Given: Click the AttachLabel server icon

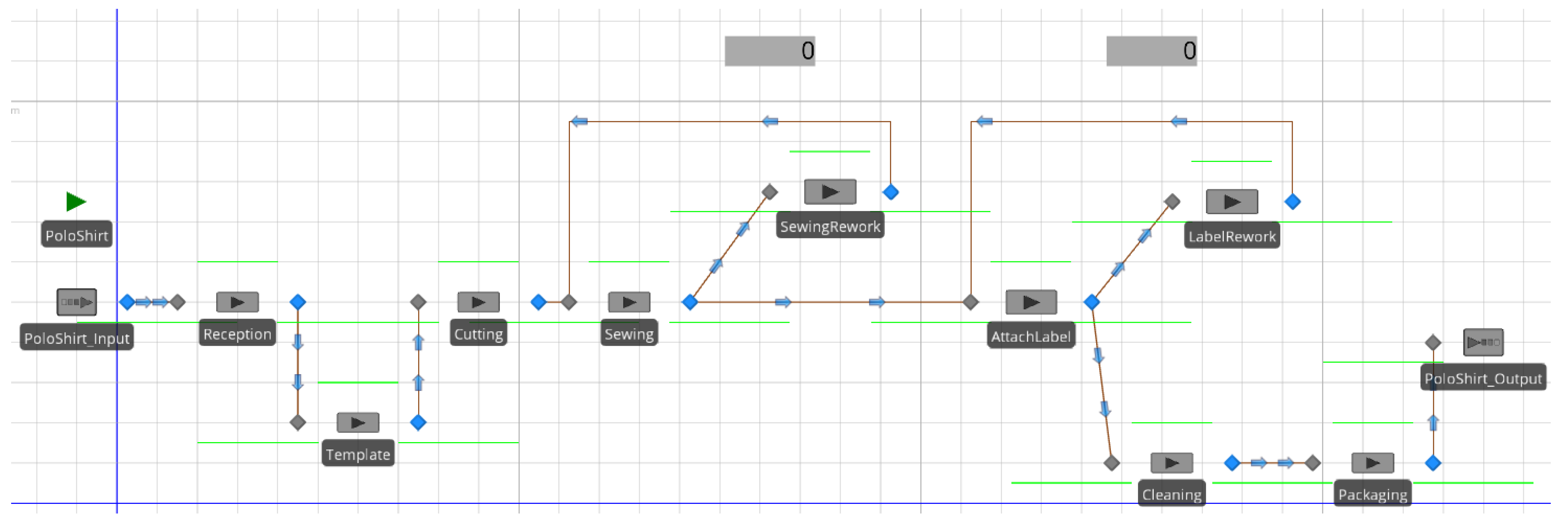Looking at the screenshot, I should point(1031,302).
